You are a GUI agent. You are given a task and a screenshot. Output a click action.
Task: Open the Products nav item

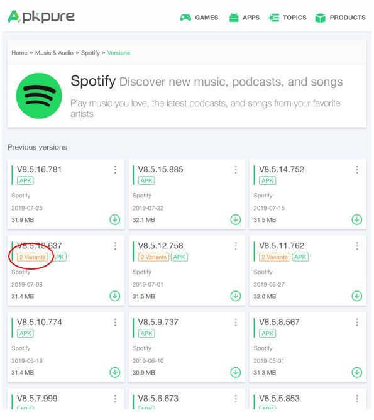pos(340,18)
